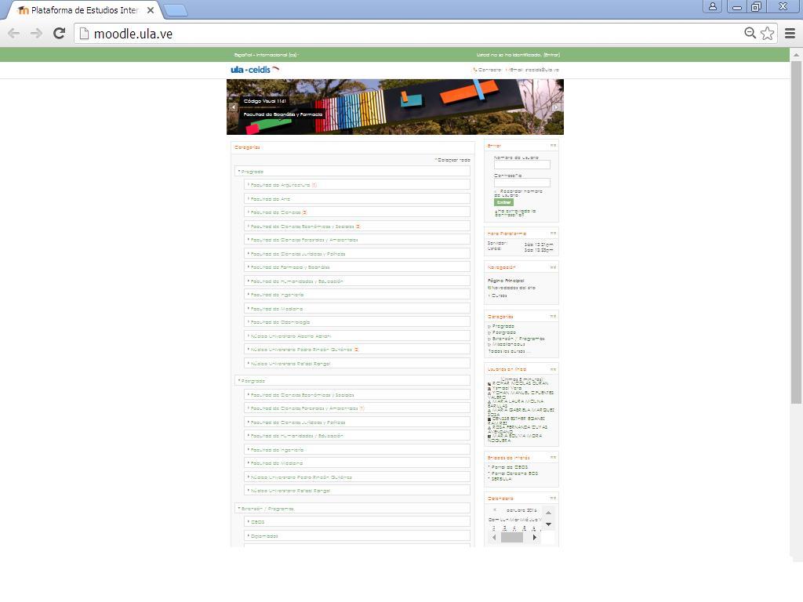
Task: Show next banner slide
Action: point(556,107)
